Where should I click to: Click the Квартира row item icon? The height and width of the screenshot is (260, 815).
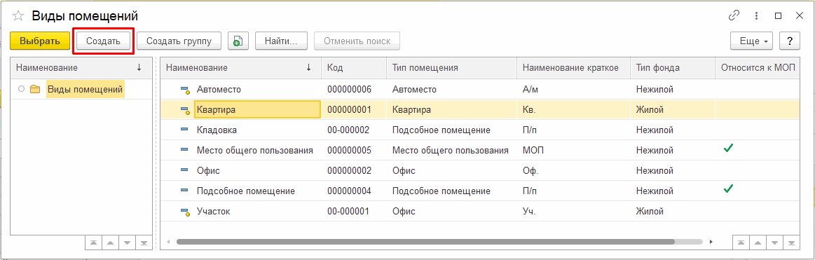point(185,110)
